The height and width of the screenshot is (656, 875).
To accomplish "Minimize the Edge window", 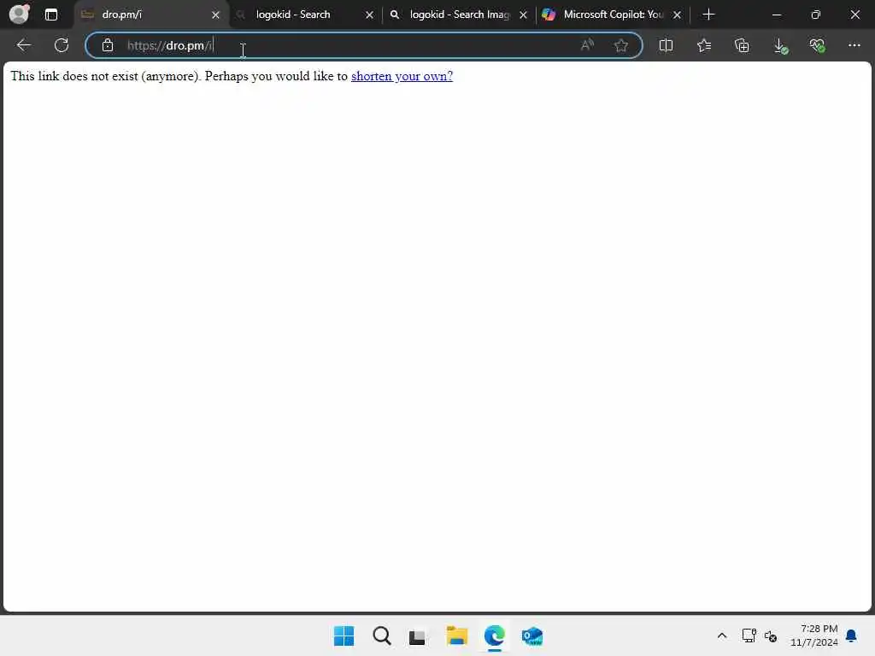I will pos(776,15).
